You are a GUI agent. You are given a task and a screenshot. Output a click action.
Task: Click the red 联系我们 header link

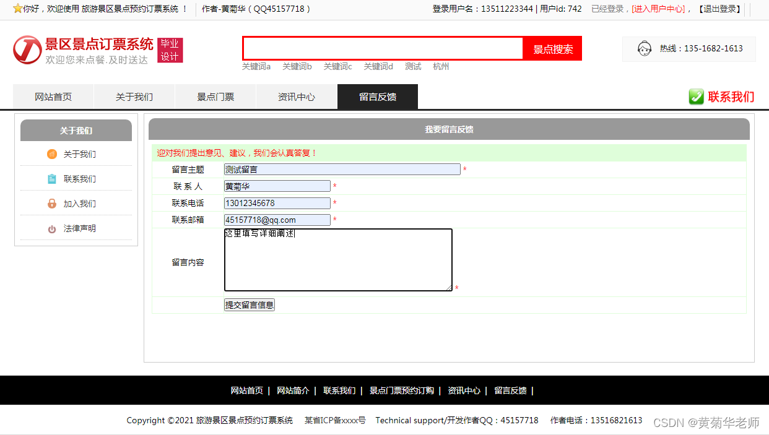point(731,97)
